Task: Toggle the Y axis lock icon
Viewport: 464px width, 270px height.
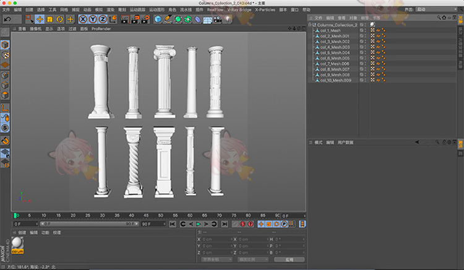Action: point(93,19)
